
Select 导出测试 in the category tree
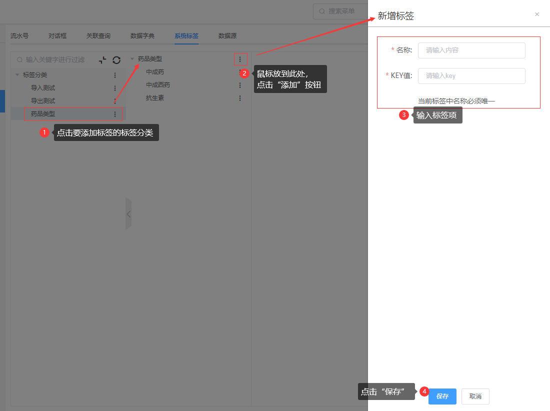[43, 101]
